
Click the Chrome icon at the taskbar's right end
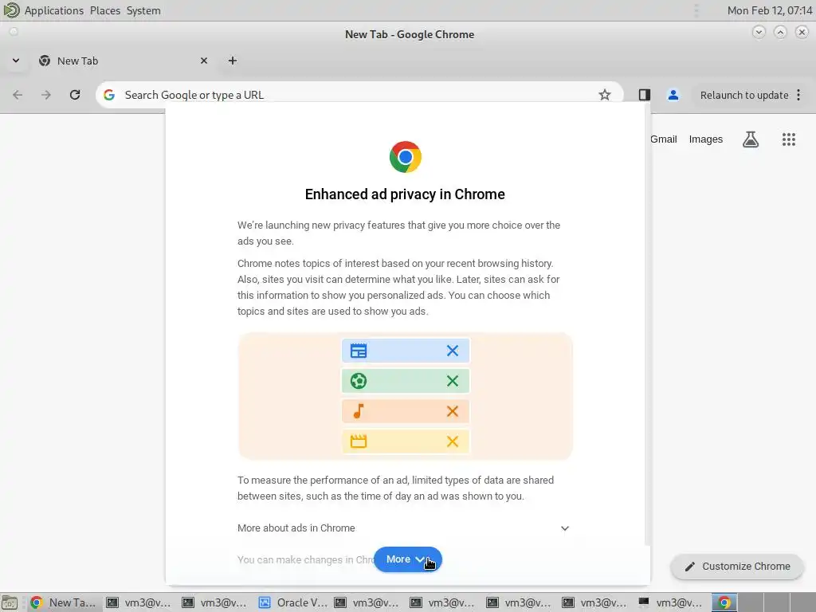coord(724,602)
